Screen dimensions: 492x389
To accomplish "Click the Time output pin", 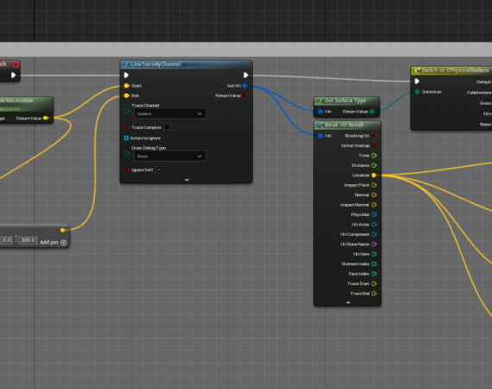I will [374, 156].
